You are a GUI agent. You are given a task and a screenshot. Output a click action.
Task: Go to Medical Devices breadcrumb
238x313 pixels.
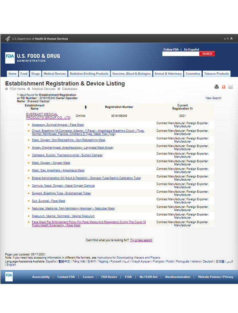click(x=44, y=89)
